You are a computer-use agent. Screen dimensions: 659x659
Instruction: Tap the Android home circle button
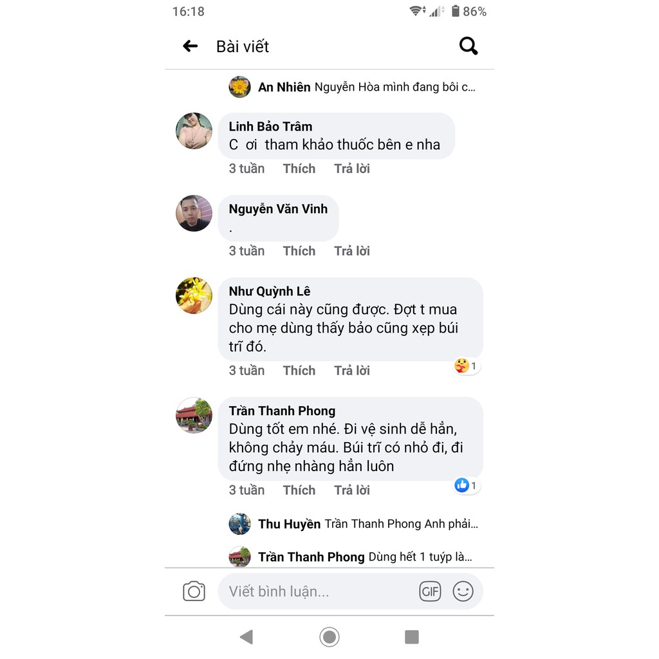coord(329,636)
